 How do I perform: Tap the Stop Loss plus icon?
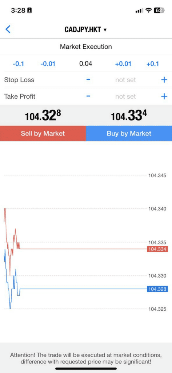[164, 80]
